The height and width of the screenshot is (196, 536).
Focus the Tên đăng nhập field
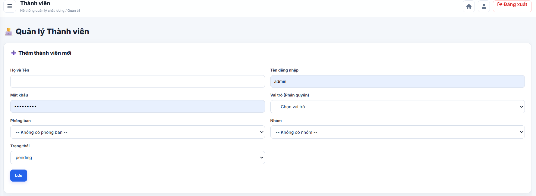(x=397, y=81)
